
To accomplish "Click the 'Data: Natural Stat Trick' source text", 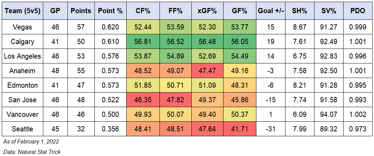I will [x=32, y=151].
